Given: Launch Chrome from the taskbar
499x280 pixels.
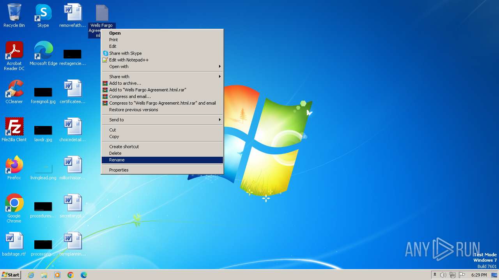Looking at the screenshot, I should pos(71,275).
